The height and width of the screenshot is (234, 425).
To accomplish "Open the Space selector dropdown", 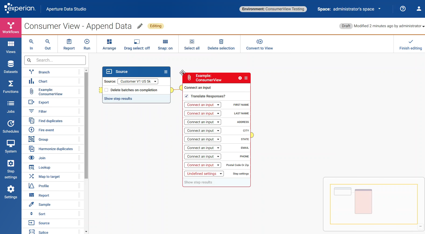I will (349, 9).
